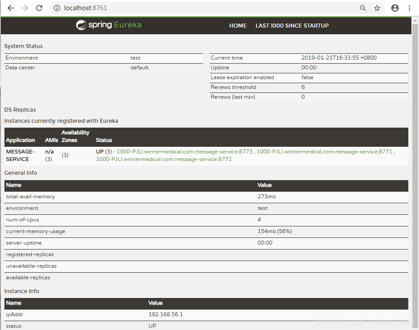Click the DS Replicas heading
This screenshot has height=330, width=419.
(x=20, y=110)
